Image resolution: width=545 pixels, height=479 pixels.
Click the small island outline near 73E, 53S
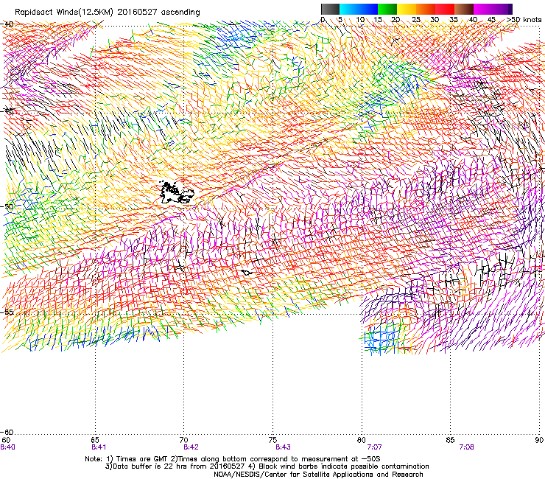tap(247, 273)
